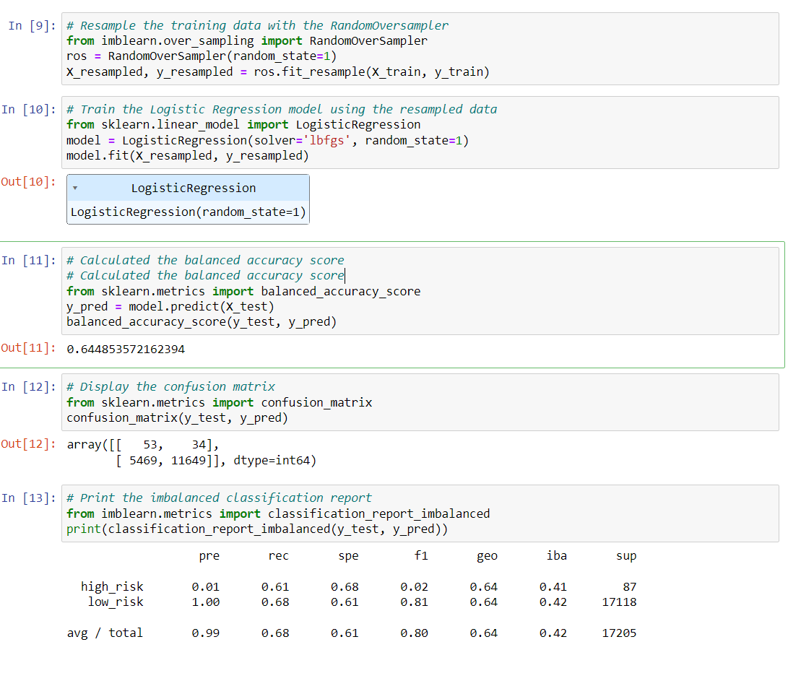The height and width of the screenshot is (681, 788).
Task: Click inside code cell In [10]
Action: point(420,133)
